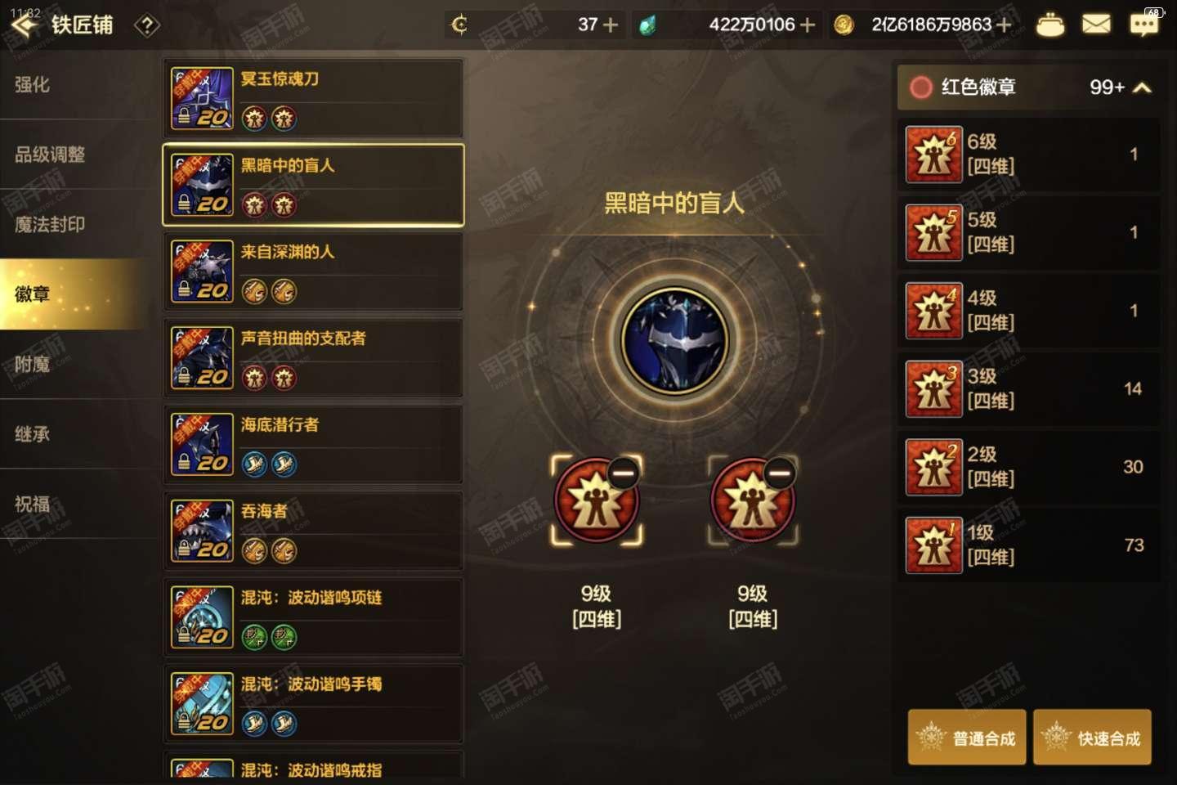
Task: Open the mail envelope icon
Action: point(1096,25)
